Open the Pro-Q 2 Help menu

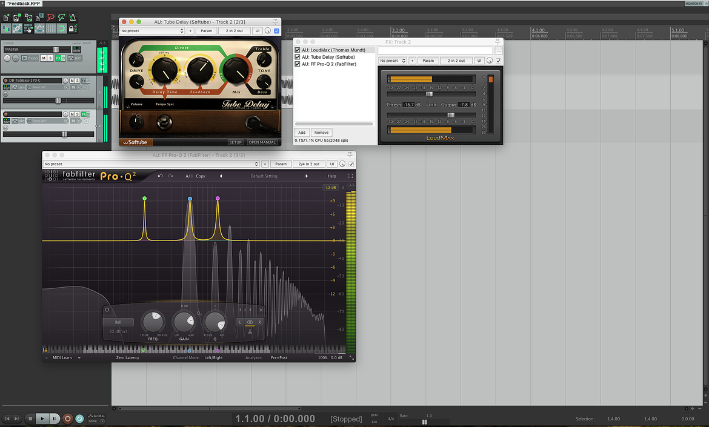pos(332,176)
